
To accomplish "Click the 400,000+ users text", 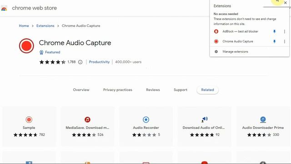I will [x=128, y=62].
